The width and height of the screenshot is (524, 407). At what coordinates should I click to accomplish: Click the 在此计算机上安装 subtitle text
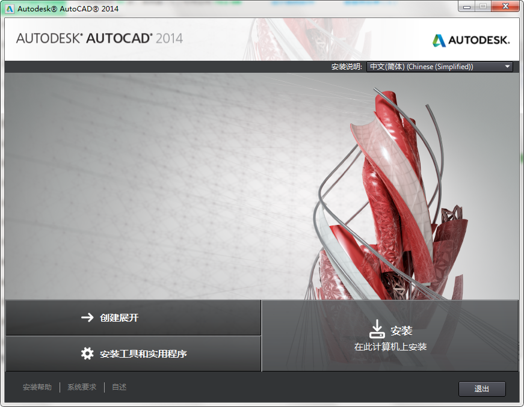pyautogui.click(x=392, y=347)
